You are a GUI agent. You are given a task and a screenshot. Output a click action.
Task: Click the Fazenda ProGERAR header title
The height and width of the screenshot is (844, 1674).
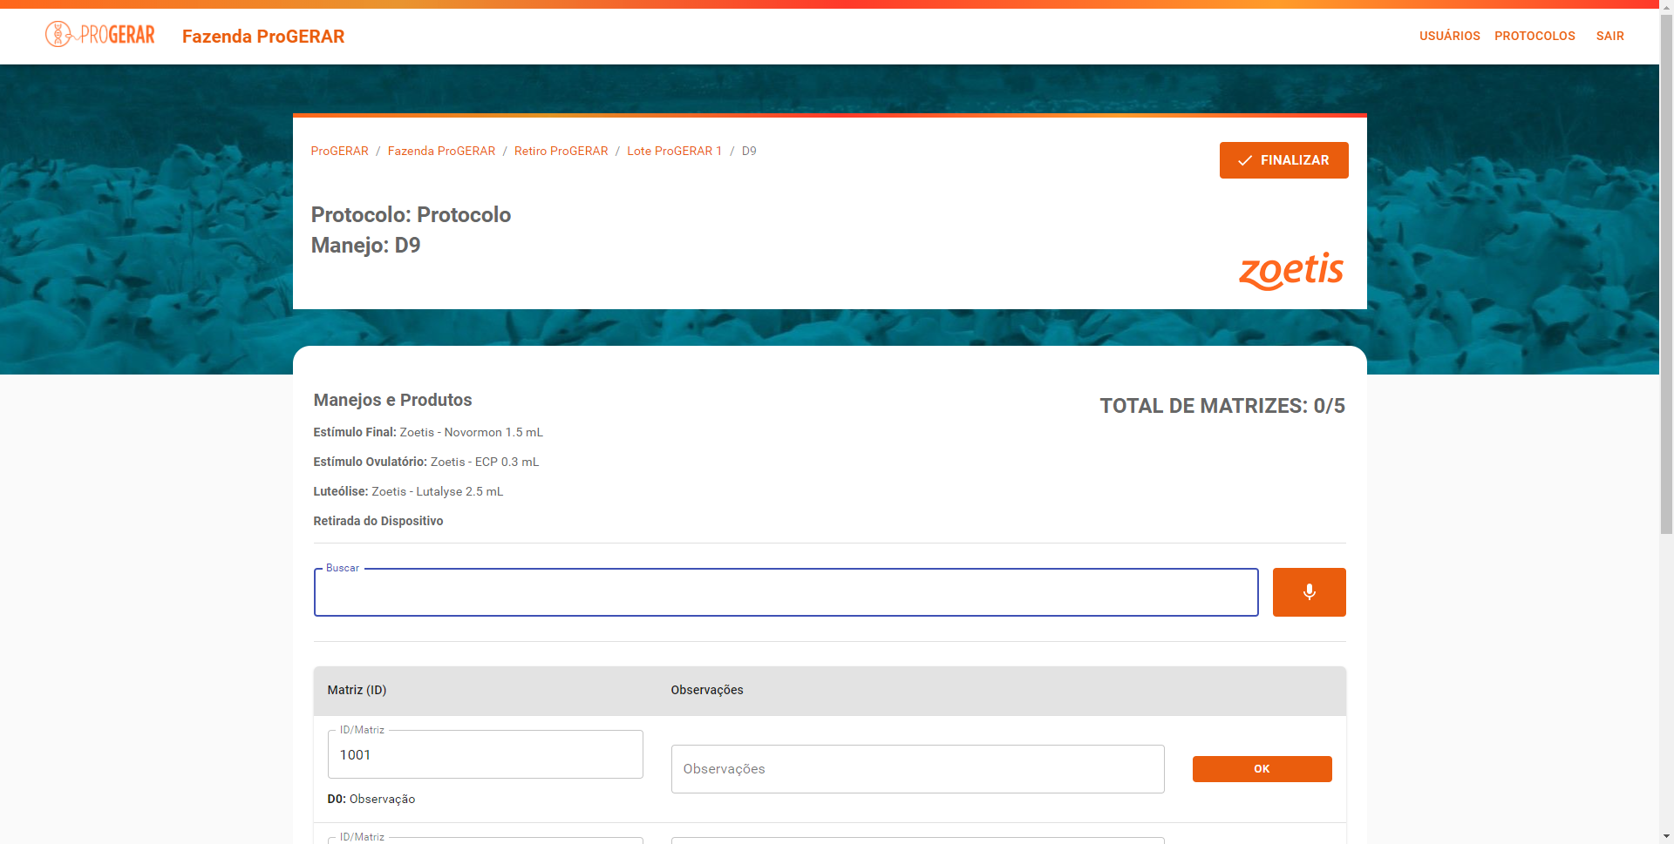262,37
